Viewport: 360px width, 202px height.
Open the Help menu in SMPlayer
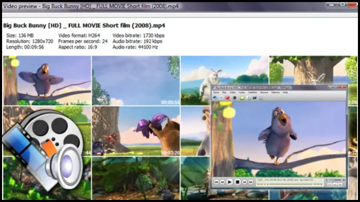click(x=285, y=92)
